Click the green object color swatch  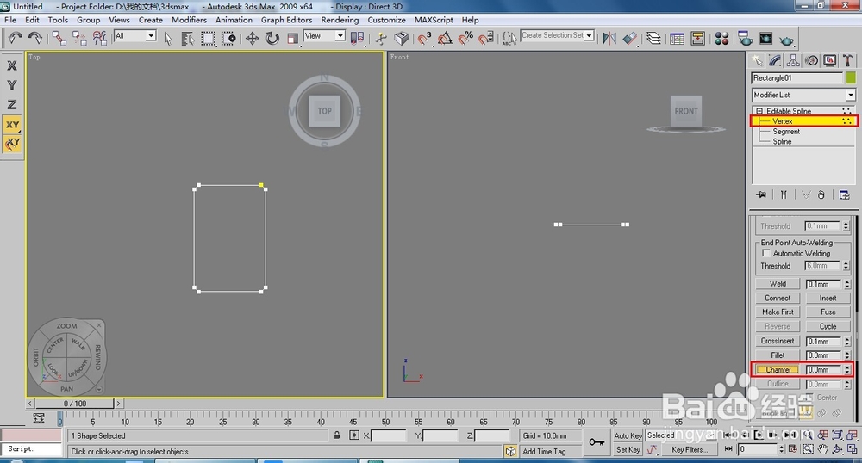coord(851,78)
